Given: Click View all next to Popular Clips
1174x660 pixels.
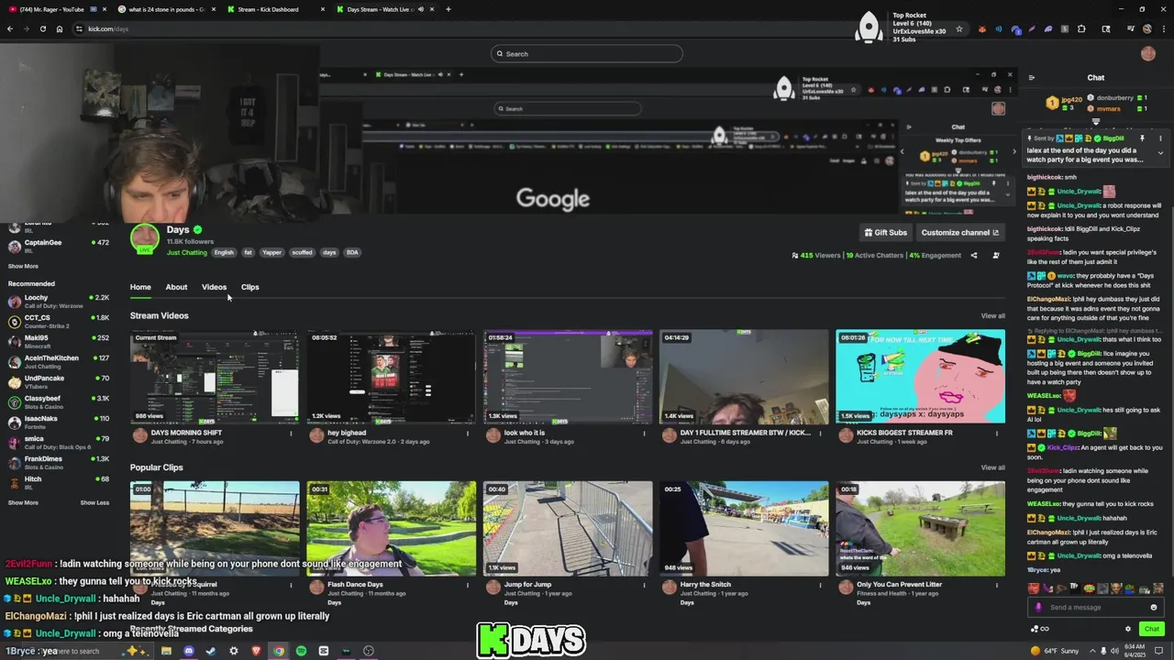Looking at the screenshot, I should click(992, 467).
